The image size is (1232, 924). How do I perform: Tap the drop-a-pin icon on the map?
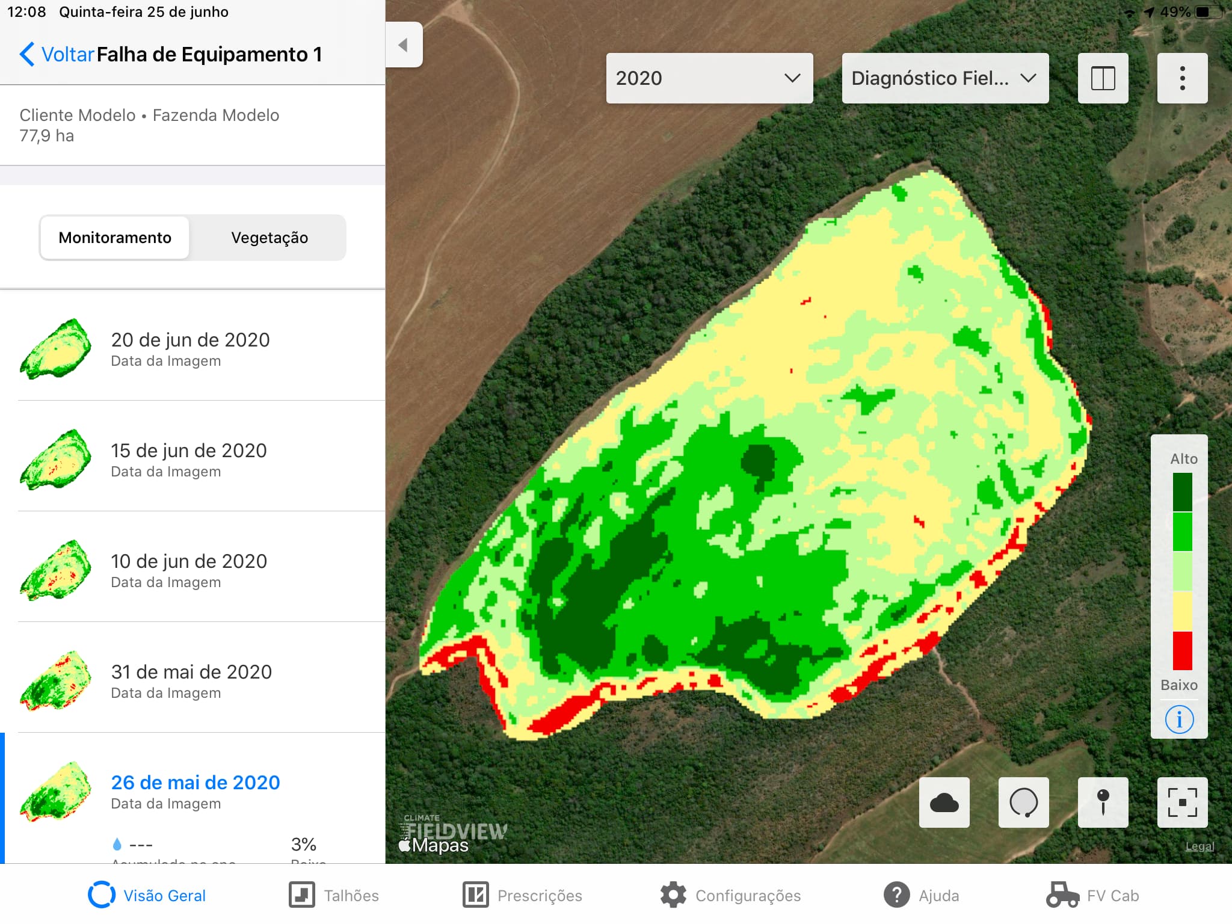click(x=1104, y=802)
